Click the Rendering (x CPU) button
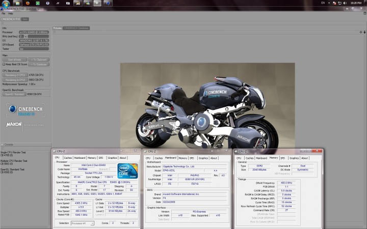This screenshot has width=367, height=229. click(15, 80)
